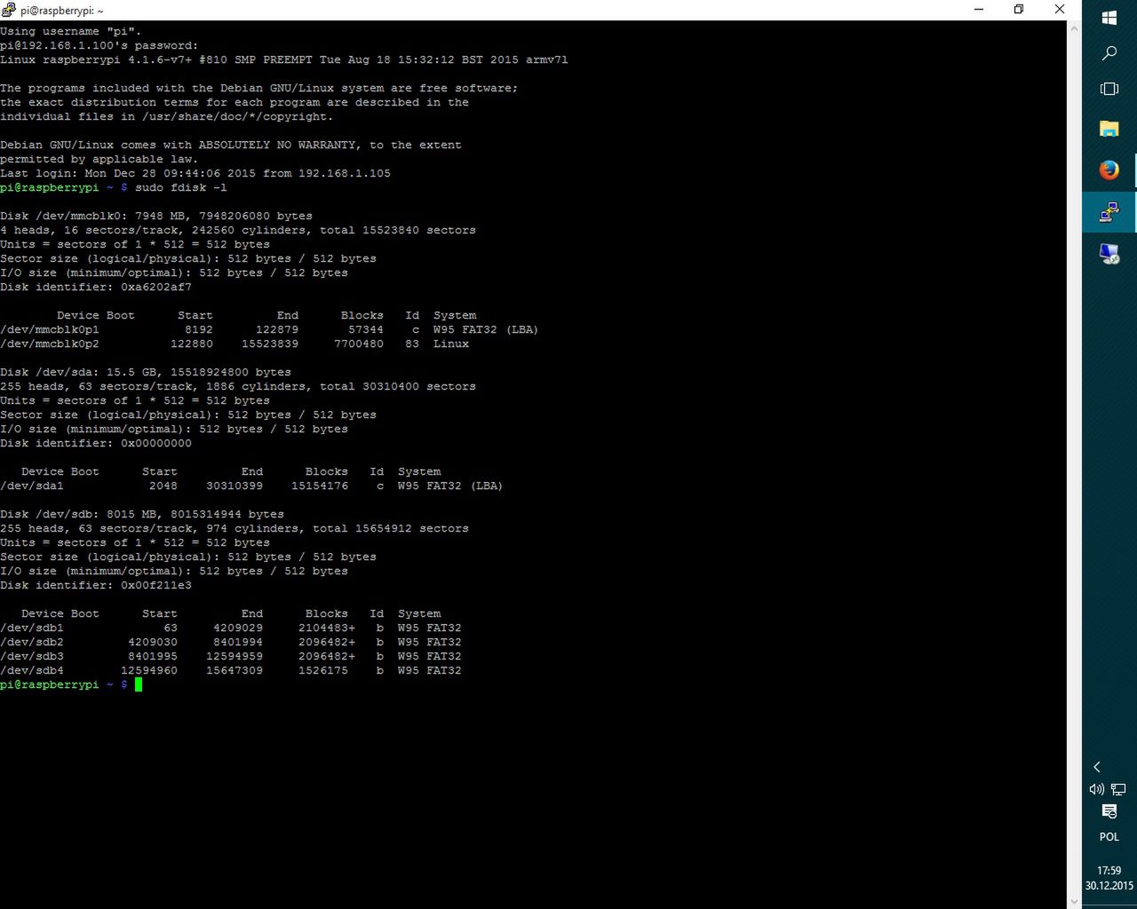Click the '/dev/sdb1' partition row
The width and height of the screenshot is (1137, 909).
click(231, 628)
